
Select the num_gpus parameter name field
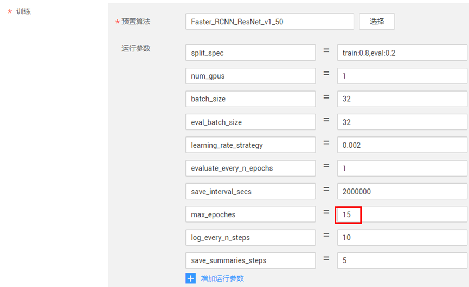tap(250, 76)
